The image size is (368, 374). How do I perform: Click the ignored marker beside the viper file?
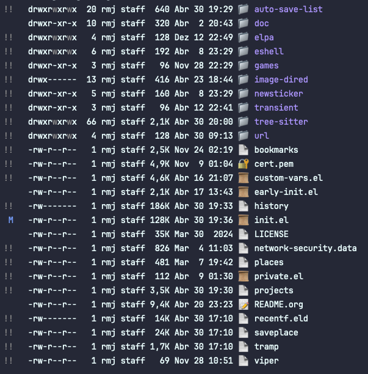click(x=9, y=361)
